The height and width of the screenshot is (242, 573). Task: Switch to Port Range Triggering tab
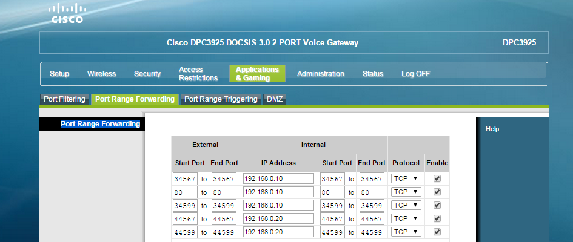(221, 99)
